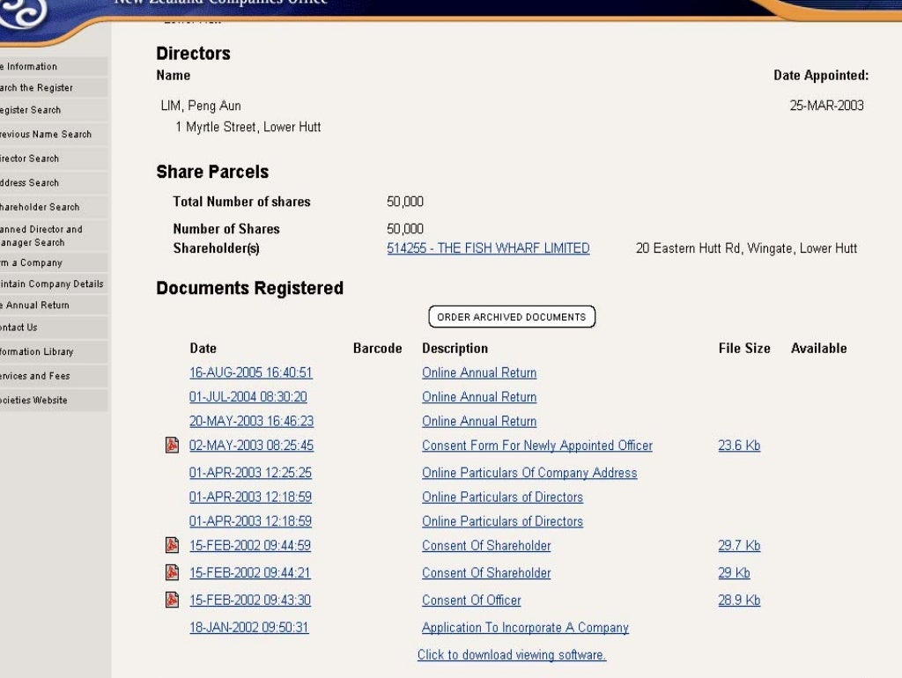The width and height of the screenshot is (902, 678).
Task: Select director name LIM, Peng Aun
Action: (201, 106)
